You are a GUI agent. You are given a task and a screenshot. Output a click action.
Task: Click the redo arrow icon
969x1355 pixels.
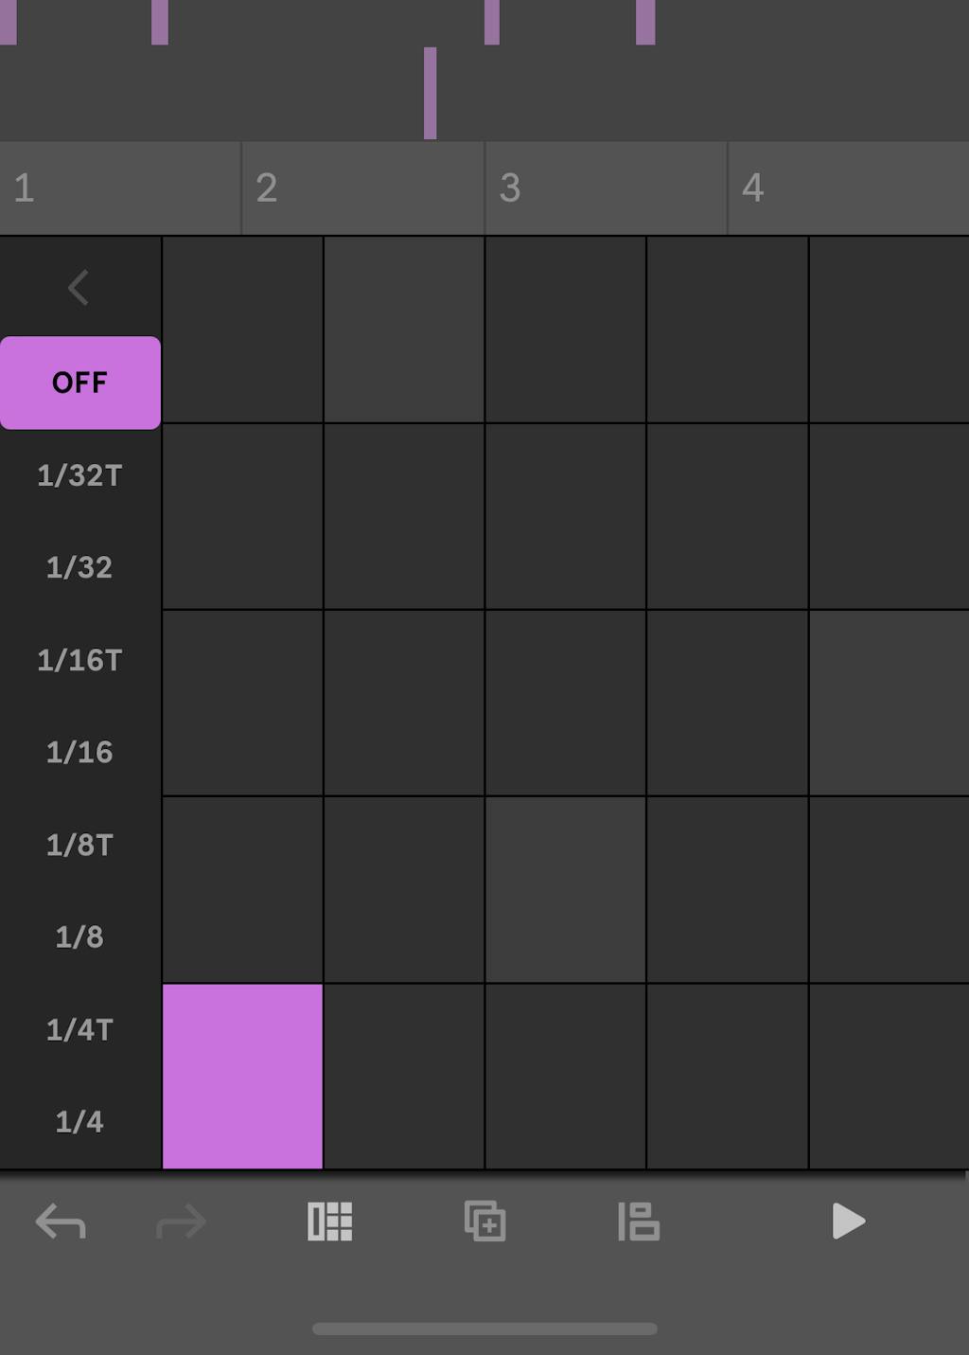coord(180,1222)
